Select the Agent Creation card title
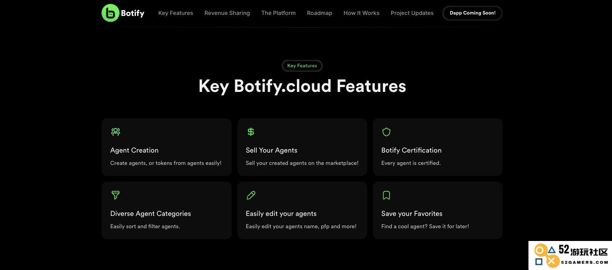The image size is (612, 270). point(134,150)
